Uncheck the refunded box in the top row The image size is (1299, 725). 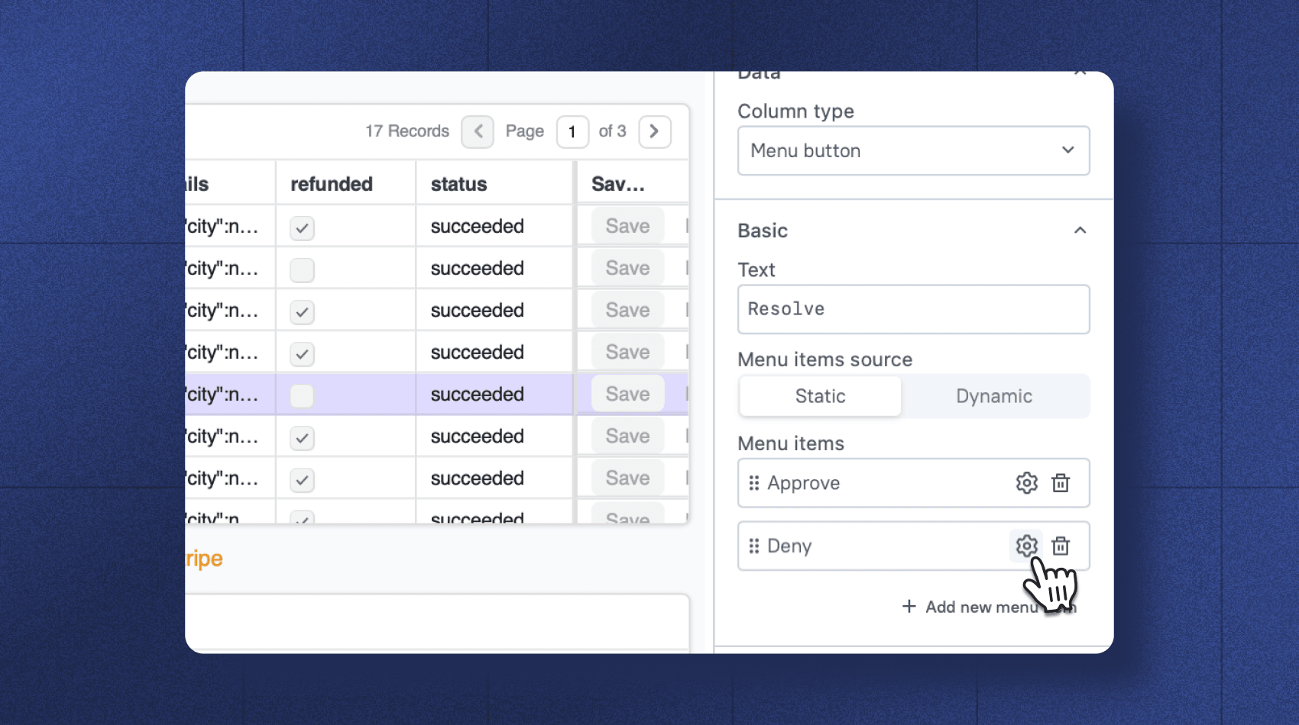(x=302, y=227)
